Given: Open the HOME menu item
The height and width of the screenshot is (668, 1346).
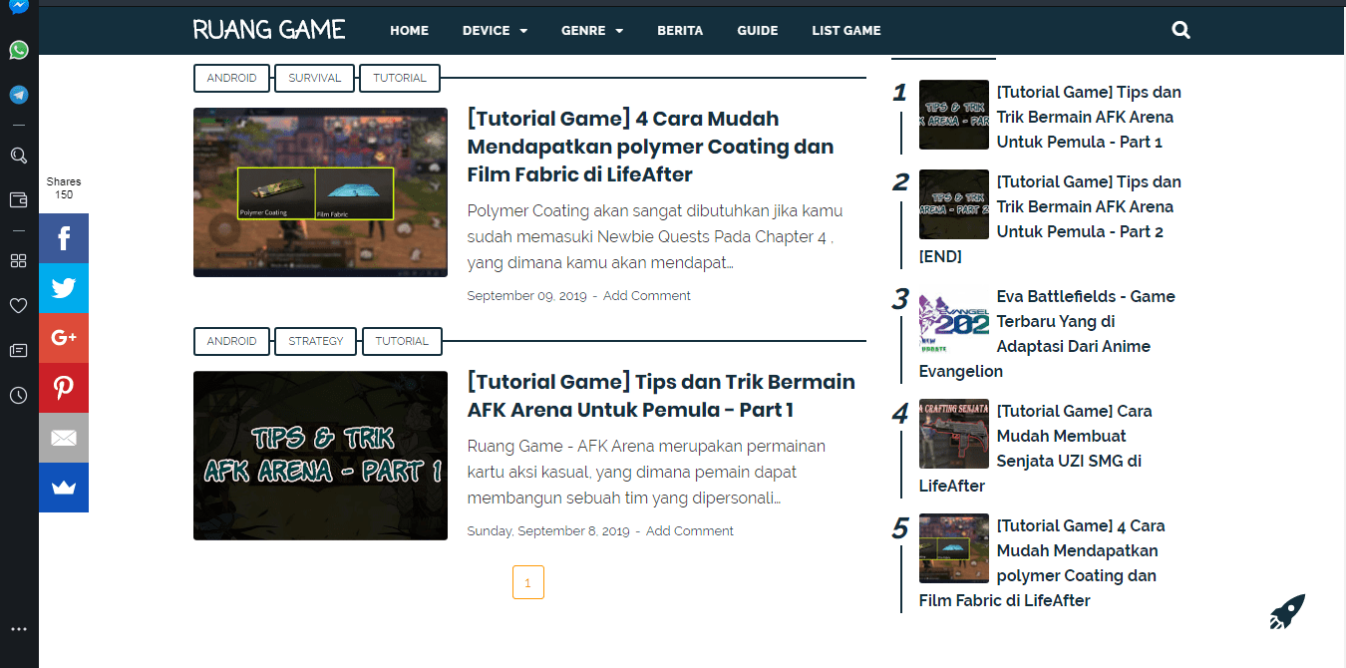Looking at the screenshot, I should (409, 30).
